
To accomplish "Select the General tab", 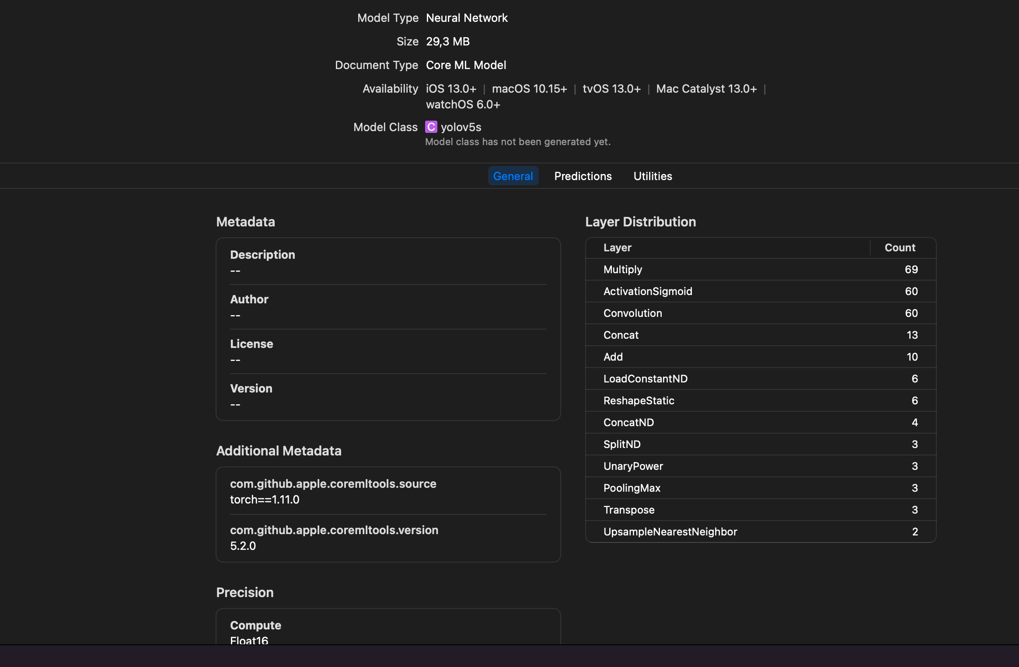I will click(x=513, y=176).
